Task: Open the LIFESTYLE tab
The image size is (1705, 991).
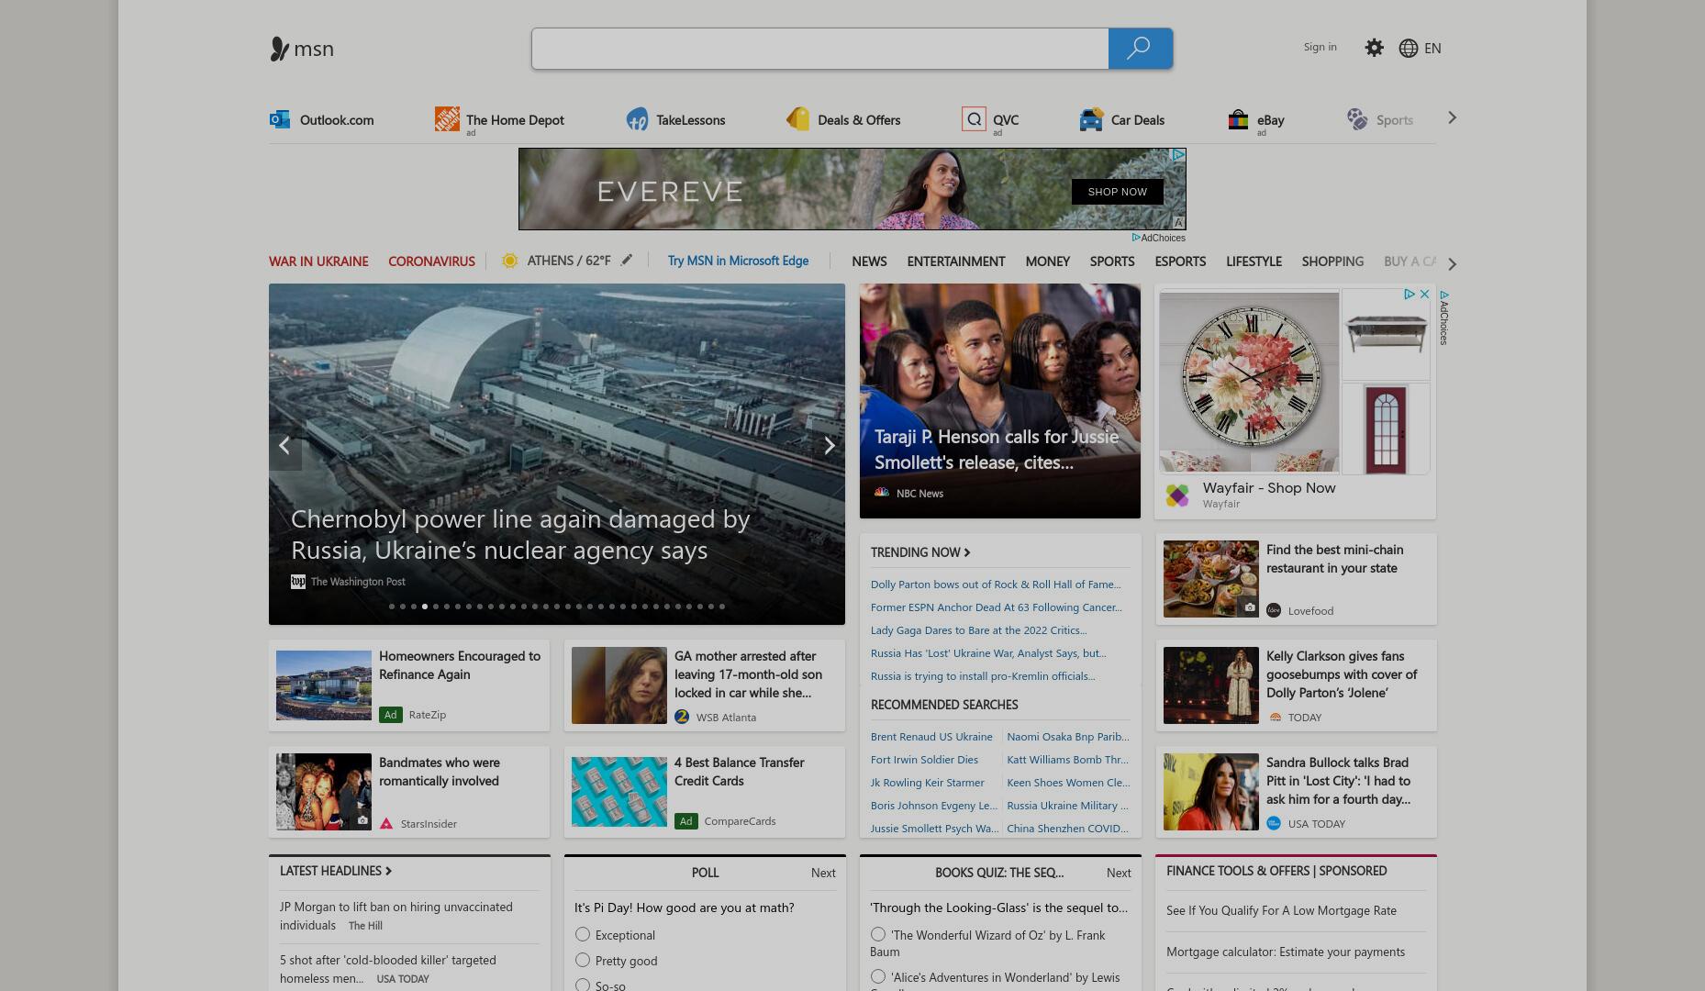Action: [1254, 262]
